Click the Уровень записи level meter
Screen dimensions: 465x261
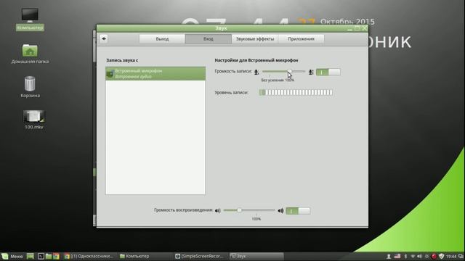click(x=296, y=92)
